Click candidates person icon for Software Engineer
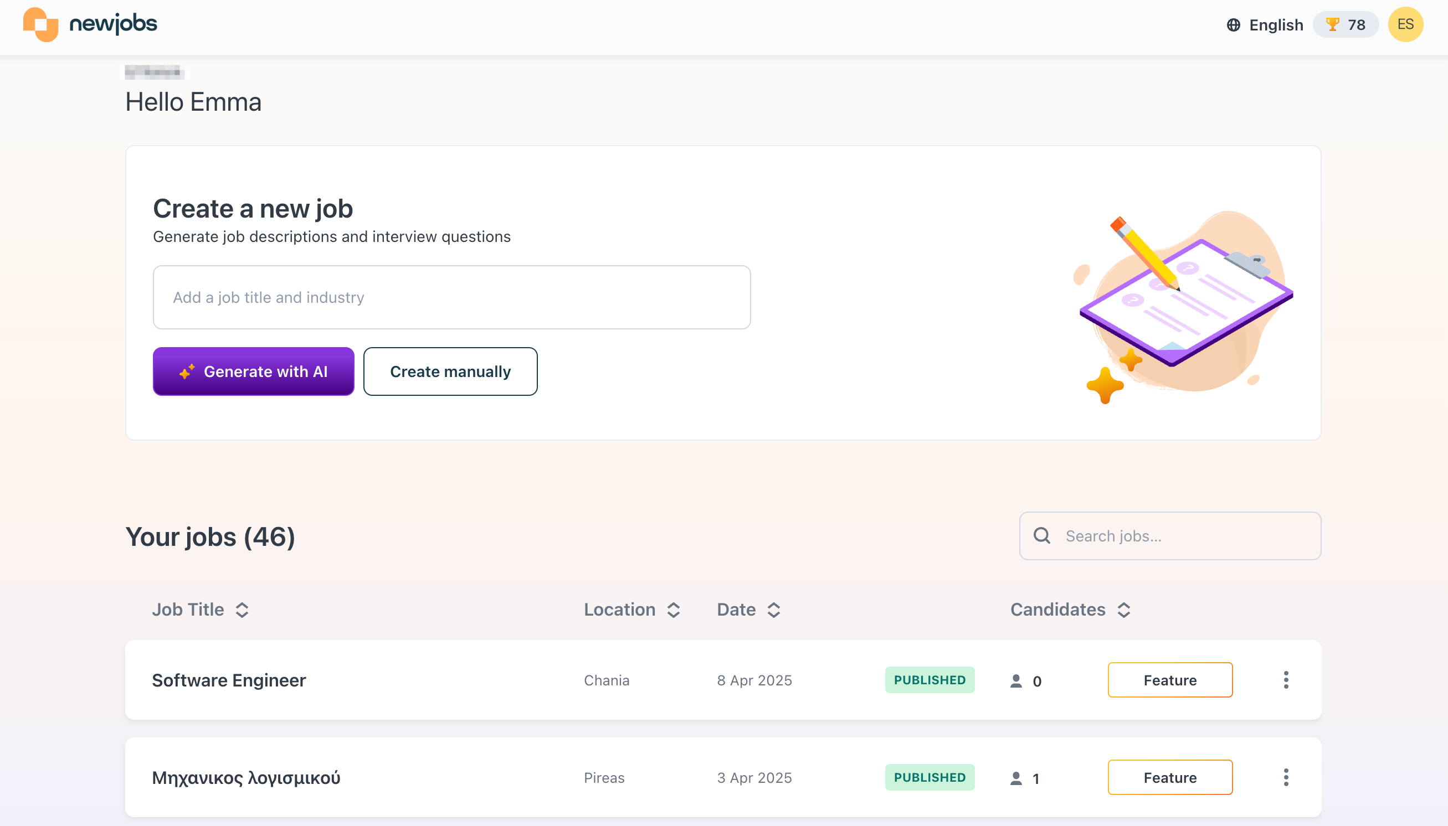 tap(1016, 681)
